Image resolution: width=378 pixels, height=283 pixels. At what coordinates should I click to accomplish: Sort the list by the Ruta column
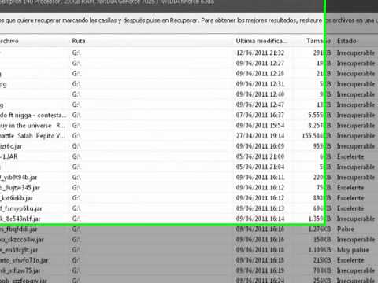coord(152,41)
